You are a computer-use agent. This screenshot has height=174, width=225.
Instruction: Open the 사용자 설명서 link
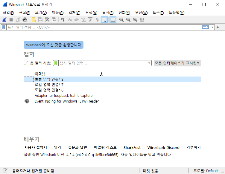click(x=35, y=147)
